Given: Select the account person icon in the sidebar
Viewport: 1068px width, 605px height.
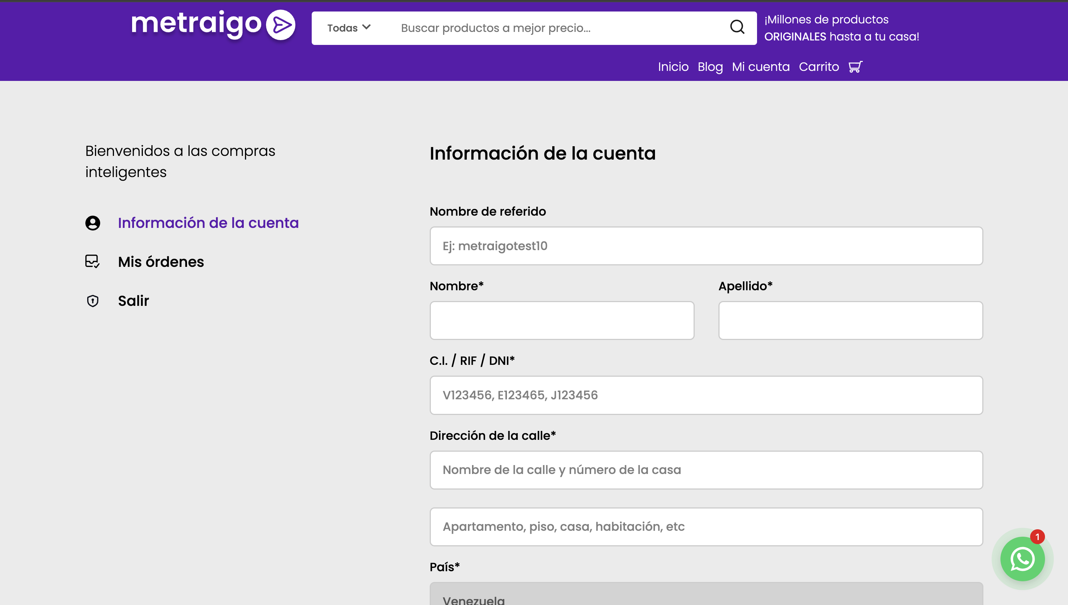Looking at the screenshot, I should tap(92, 223).
